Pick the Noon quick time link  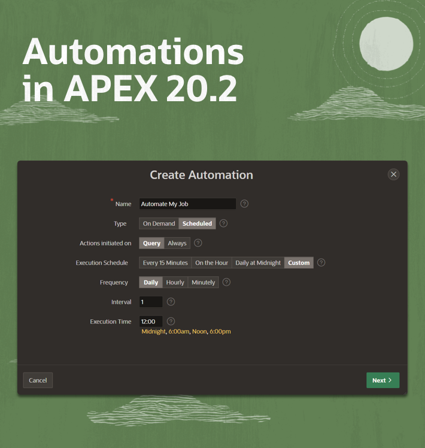(x=199, y=331)
